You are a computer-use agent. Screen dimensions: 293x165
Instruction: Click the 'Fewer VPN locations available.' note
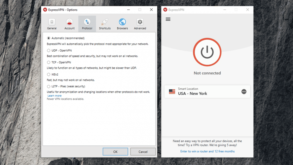pyautogui.click(x=65, y=99)
